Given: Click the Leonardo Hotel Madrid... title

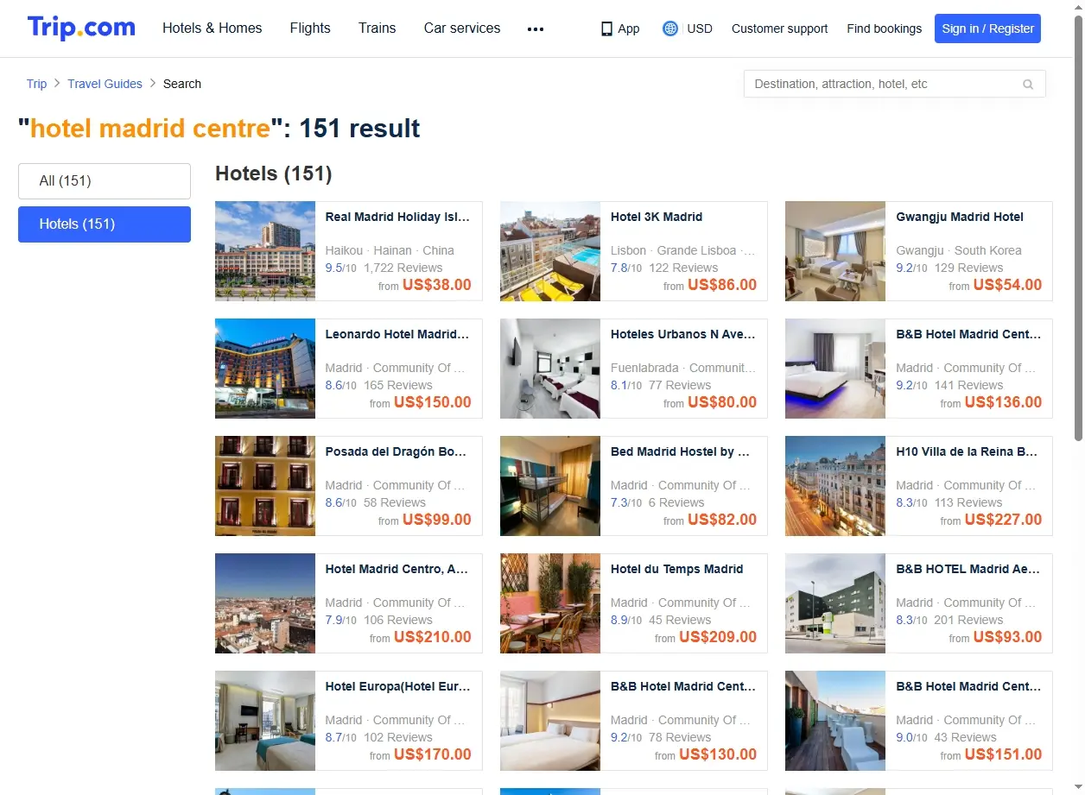Looking at the screenshot, I should [397, 334].
